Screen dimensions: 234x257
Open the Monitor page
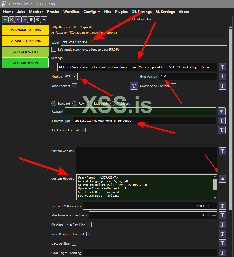pyautogui.click(x=36, y=12)
